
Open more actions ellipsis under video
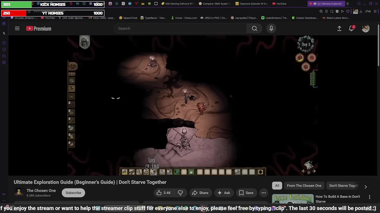(264, 193)
